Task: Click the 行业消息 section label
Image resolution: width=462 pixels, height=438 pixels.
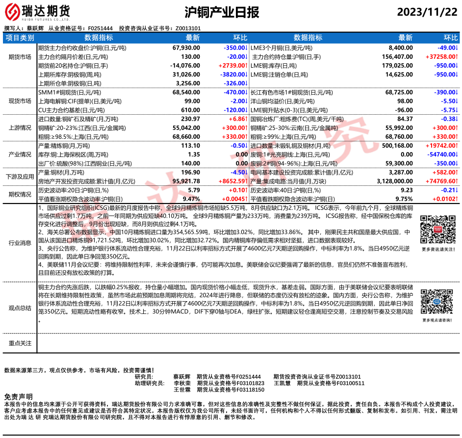Action: point(20,243)
